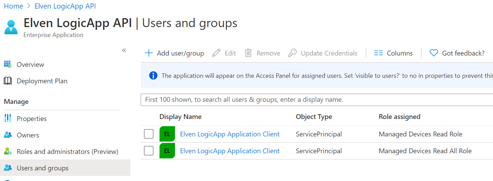Click the plus icon for Add user/group

(x=149, y=53)
